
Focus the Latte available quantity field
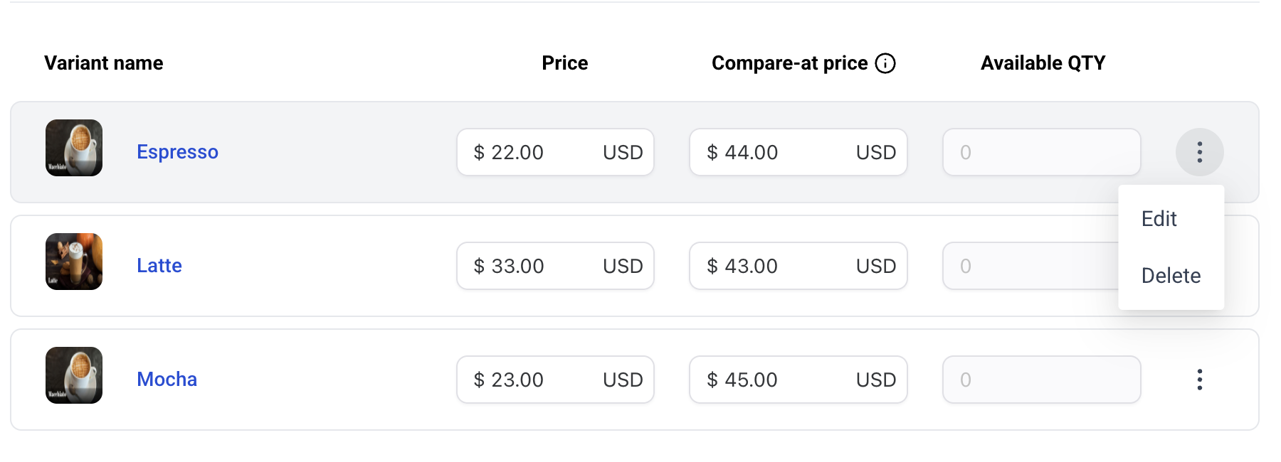[x=1030, y=266]
